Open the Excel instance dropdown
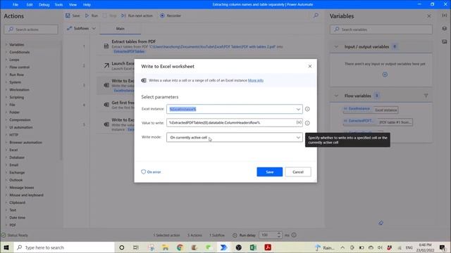The image size is (451, 253). [x=298, y=109]
